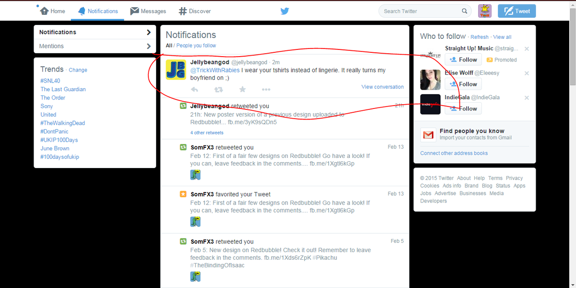Open the Developers footer link
This screenshot has width=576, height=288.
[433, 201]
